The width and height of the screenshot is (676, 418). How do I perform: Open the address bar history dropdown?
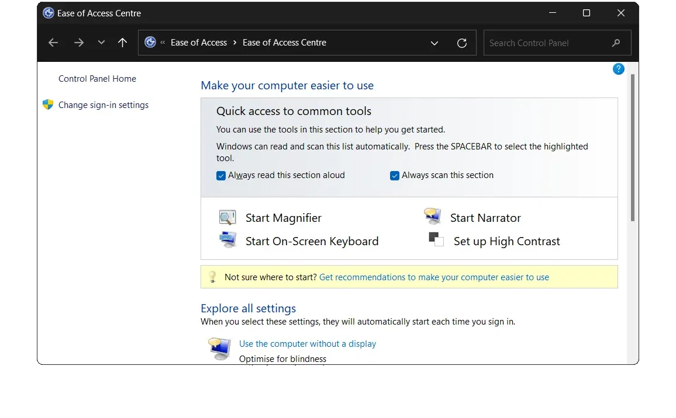click(x=434, y=43)
